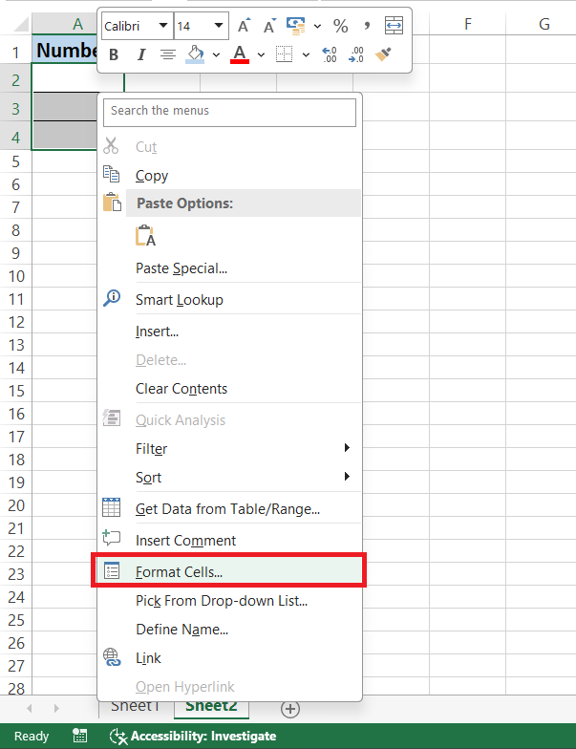The height and width of the screenshot is (749, 576).
Task: Select row 10 header
Action: (15, 276)
